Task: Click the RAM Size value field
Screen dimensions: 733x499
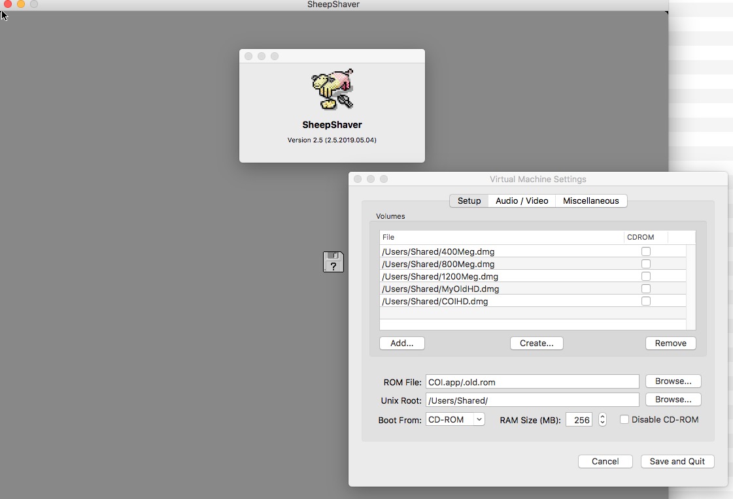Action: tap(579, 420)
